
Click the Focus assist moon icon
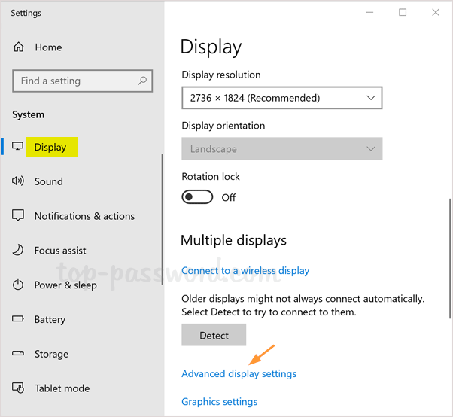point(19,251)
